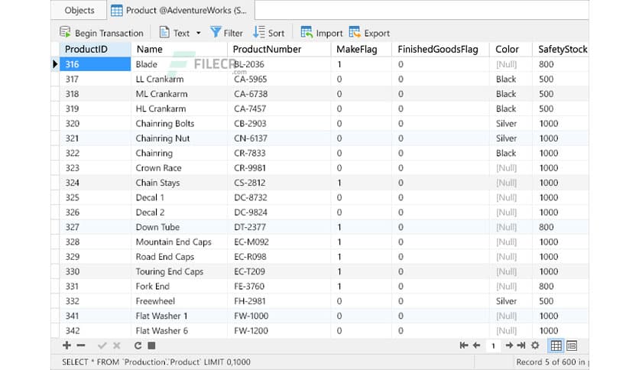The image size is (639, 370).
Task: Switch to the Objects tab
Action: pyautogui.click(x=79, y=10)
